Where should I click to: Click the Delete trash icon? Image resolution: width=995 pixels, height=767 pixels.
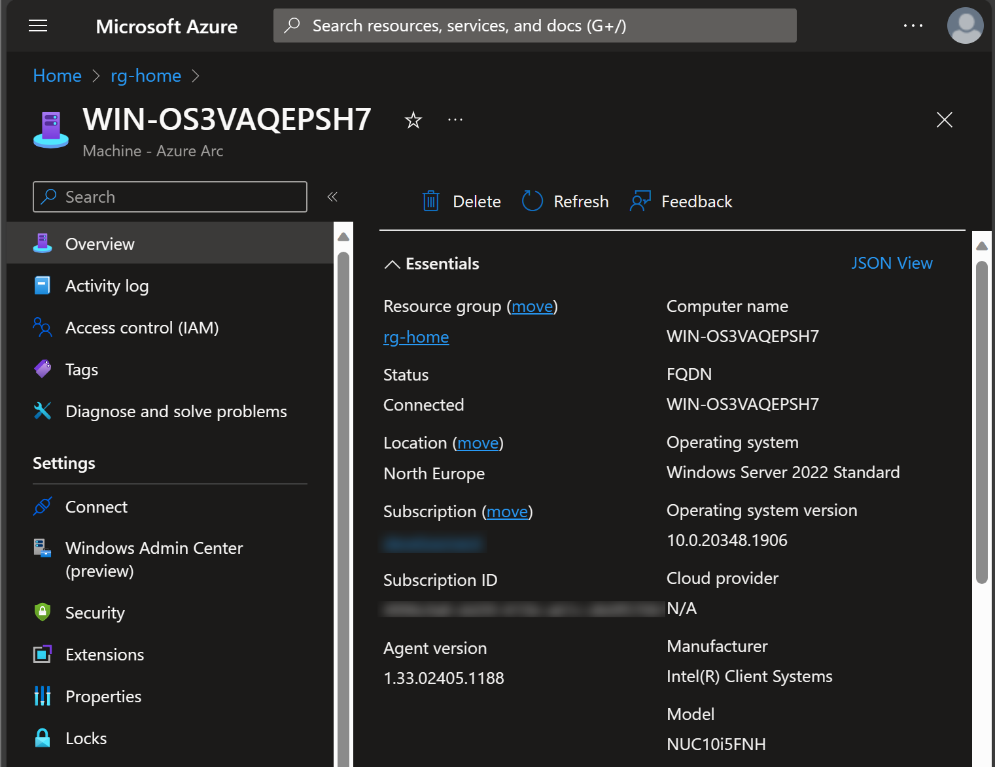(x=431, y=201)
